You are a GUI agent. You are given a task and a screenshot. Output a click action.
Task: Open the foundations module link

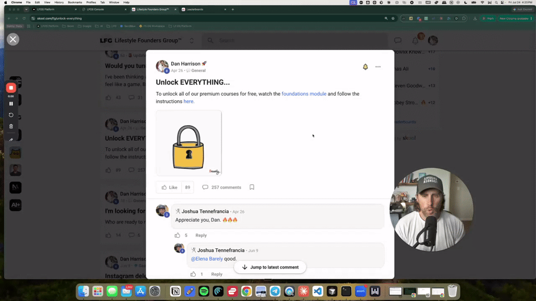tap(304, 94)
